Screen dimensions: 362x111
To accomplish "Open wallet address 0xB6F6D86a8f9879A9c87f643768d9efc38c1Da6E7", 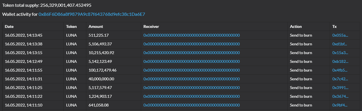I will point(92,14).
